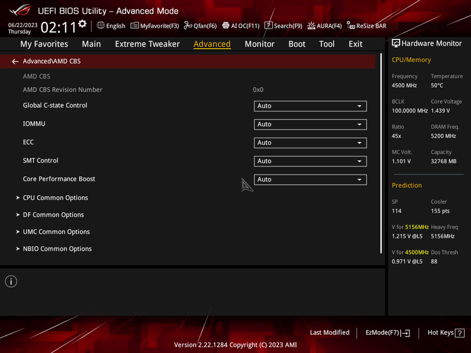This screenshot has height=353, width=471.
Task: Click the Global C-state Control label
Action: pos(55,105)
